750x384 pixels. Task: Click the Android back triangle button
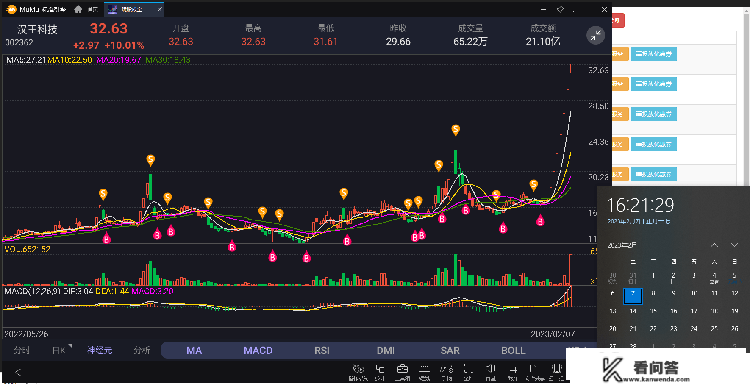[x=18, y=372]
